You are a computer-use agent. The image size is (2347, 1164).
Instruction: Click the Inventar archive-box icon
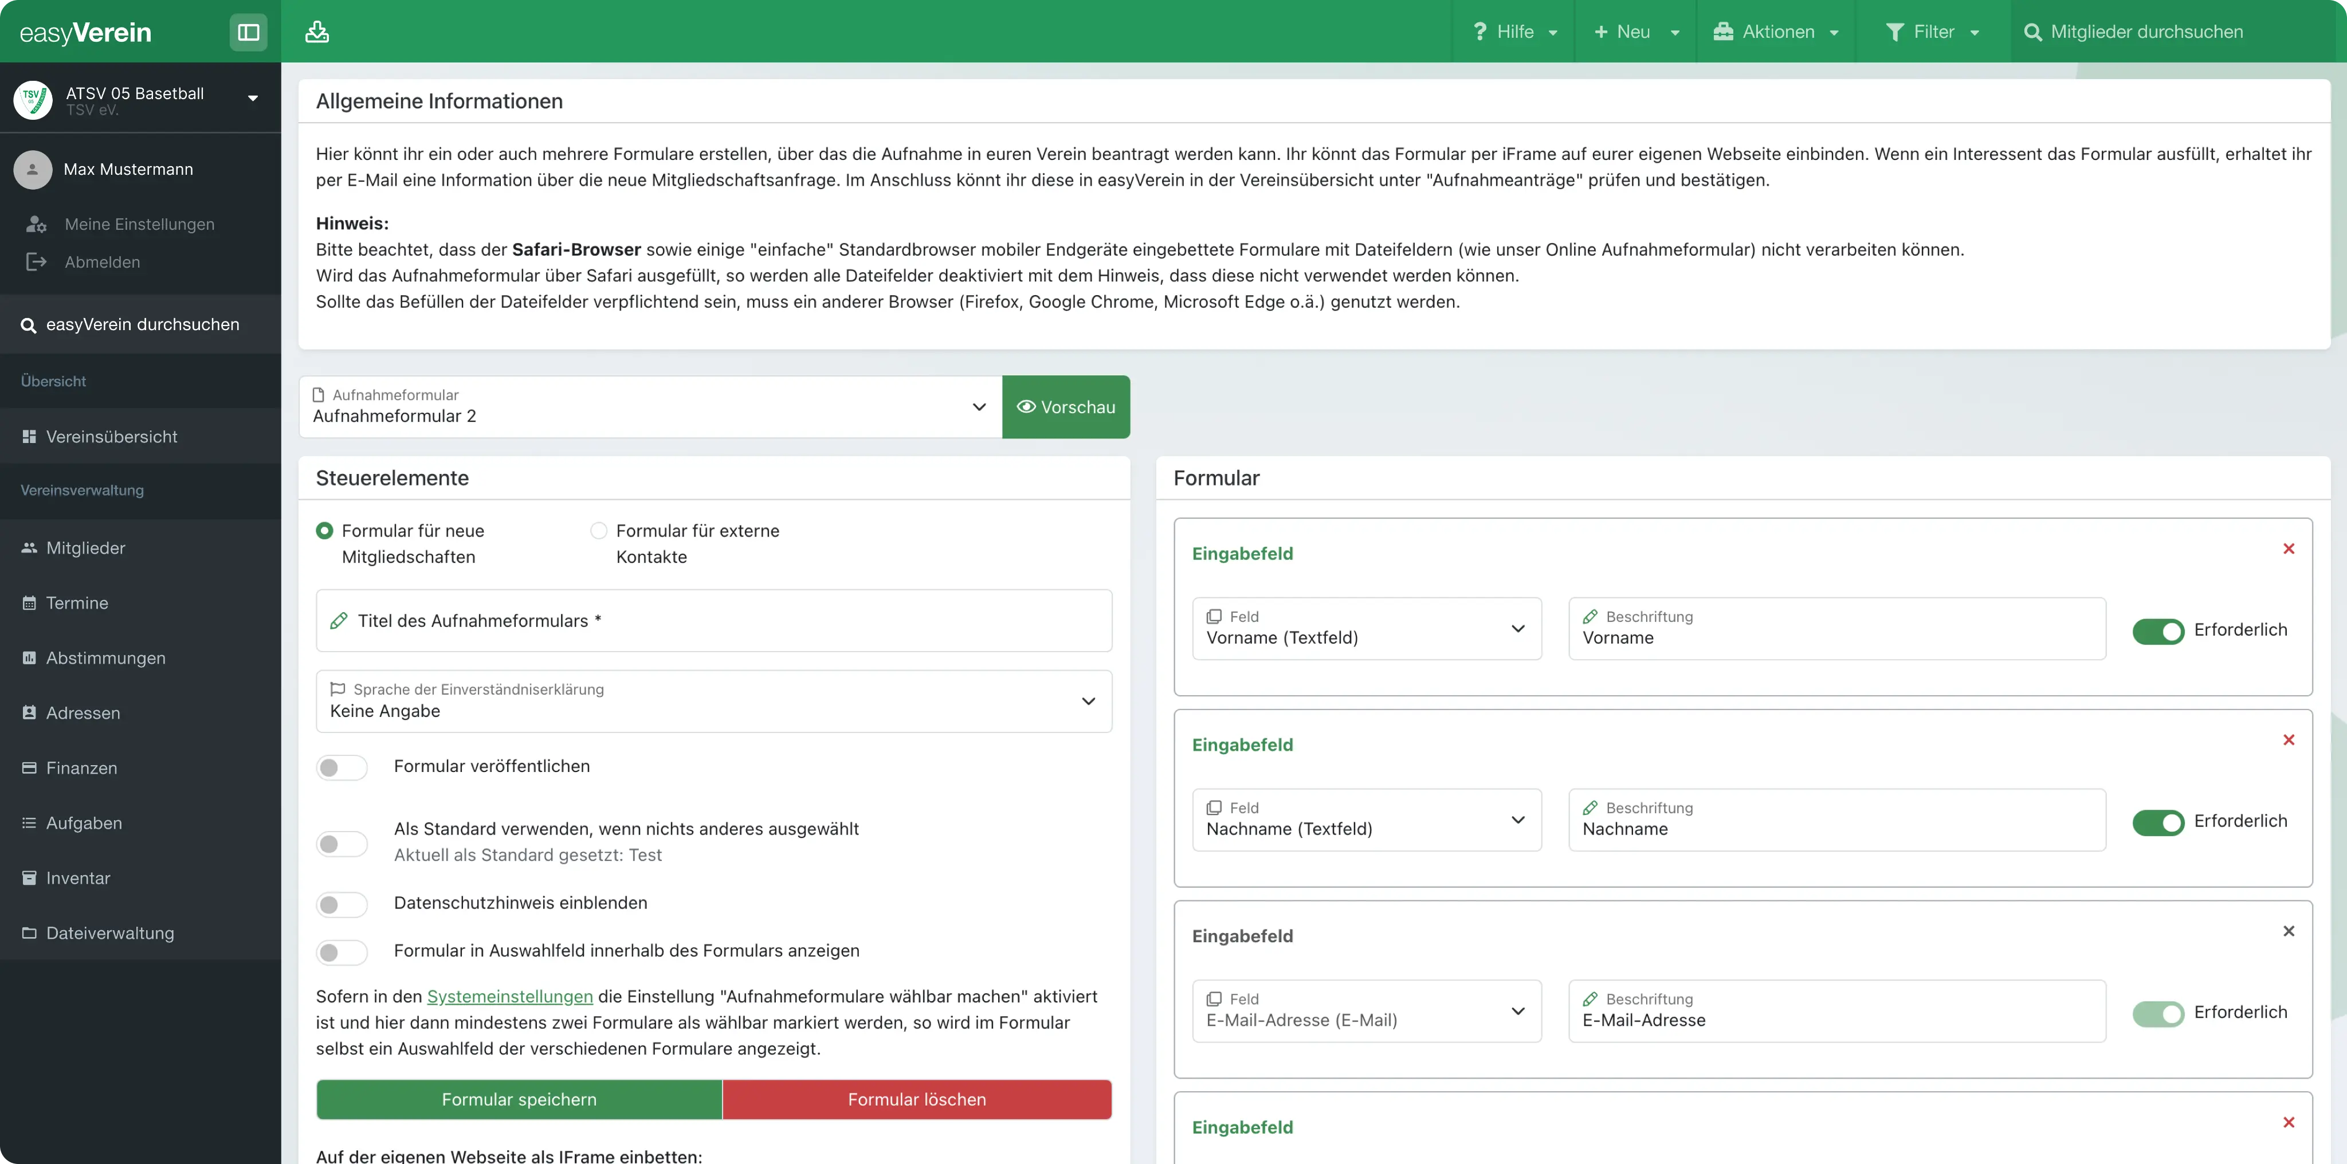coord(29,878)
